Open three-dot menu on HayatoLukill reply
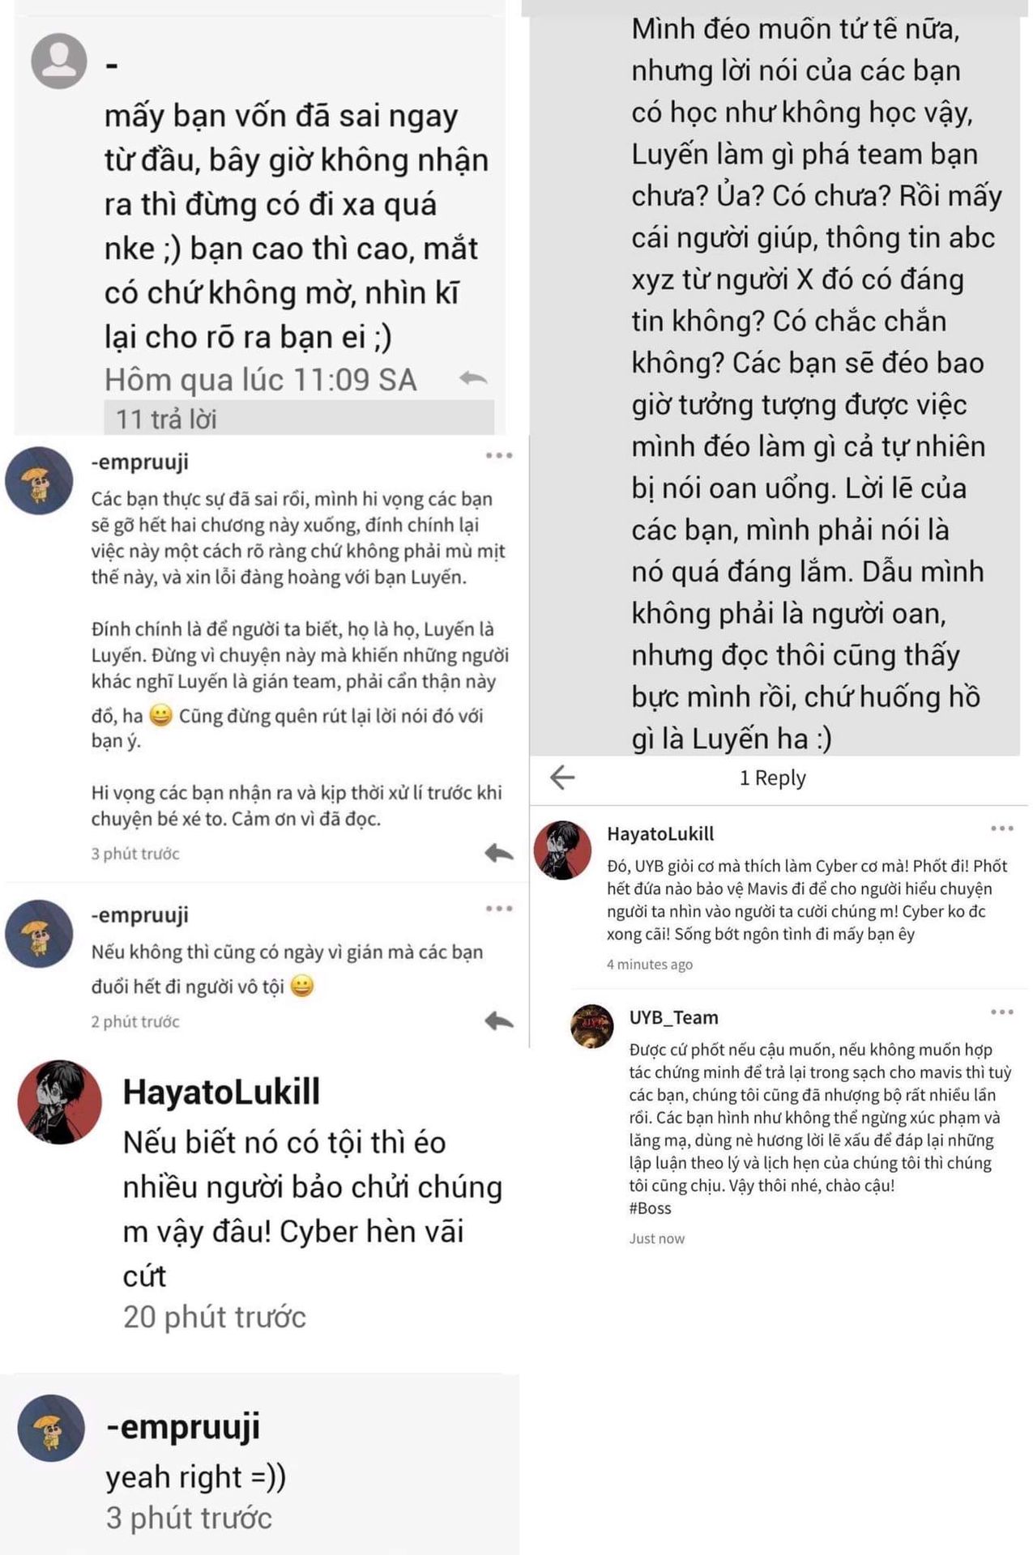Screen dimensions: 1033x1555 click(1002, 829)
